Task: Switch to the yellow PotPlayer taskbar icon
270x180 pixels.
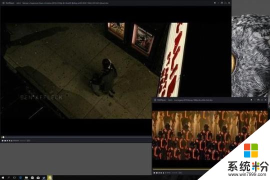Action: point(49,177)
